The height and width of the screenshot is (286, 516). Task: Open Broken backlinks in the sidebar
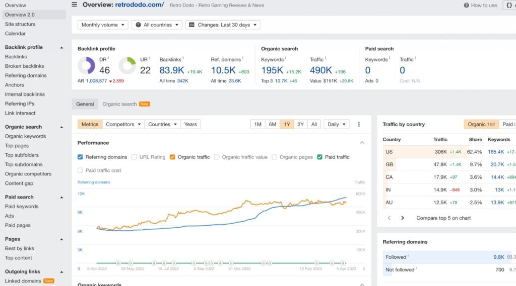coord(24,66)
